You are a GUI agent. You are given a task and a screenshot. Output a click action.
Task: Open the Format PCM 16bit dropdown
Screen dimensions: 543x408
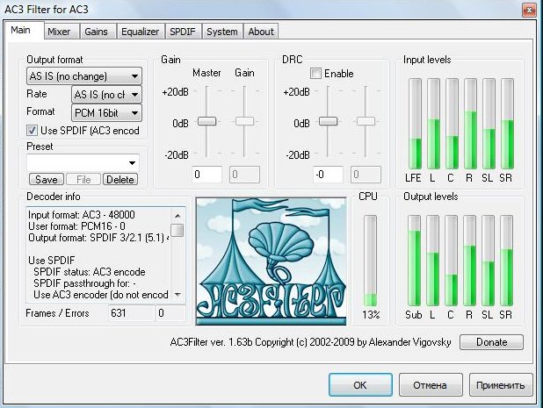[106, 112]
